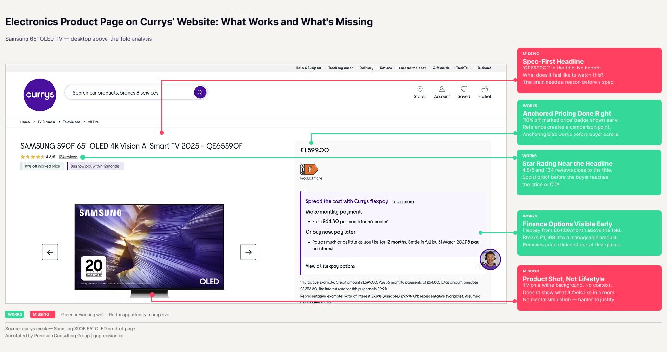Open the Stores location pin icon
The height and width of the screenshot is (352, 667).
pyautogui.click(x=420, y=89)
